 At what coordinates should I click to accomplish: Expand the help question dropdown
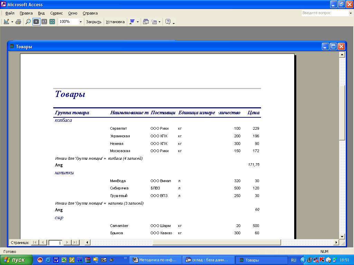[351, 13]
